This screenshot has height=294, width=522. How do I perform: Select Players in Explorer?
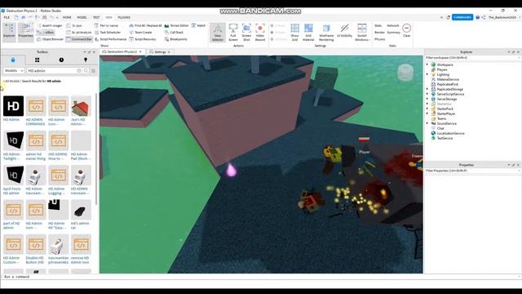tap(442, 69)
